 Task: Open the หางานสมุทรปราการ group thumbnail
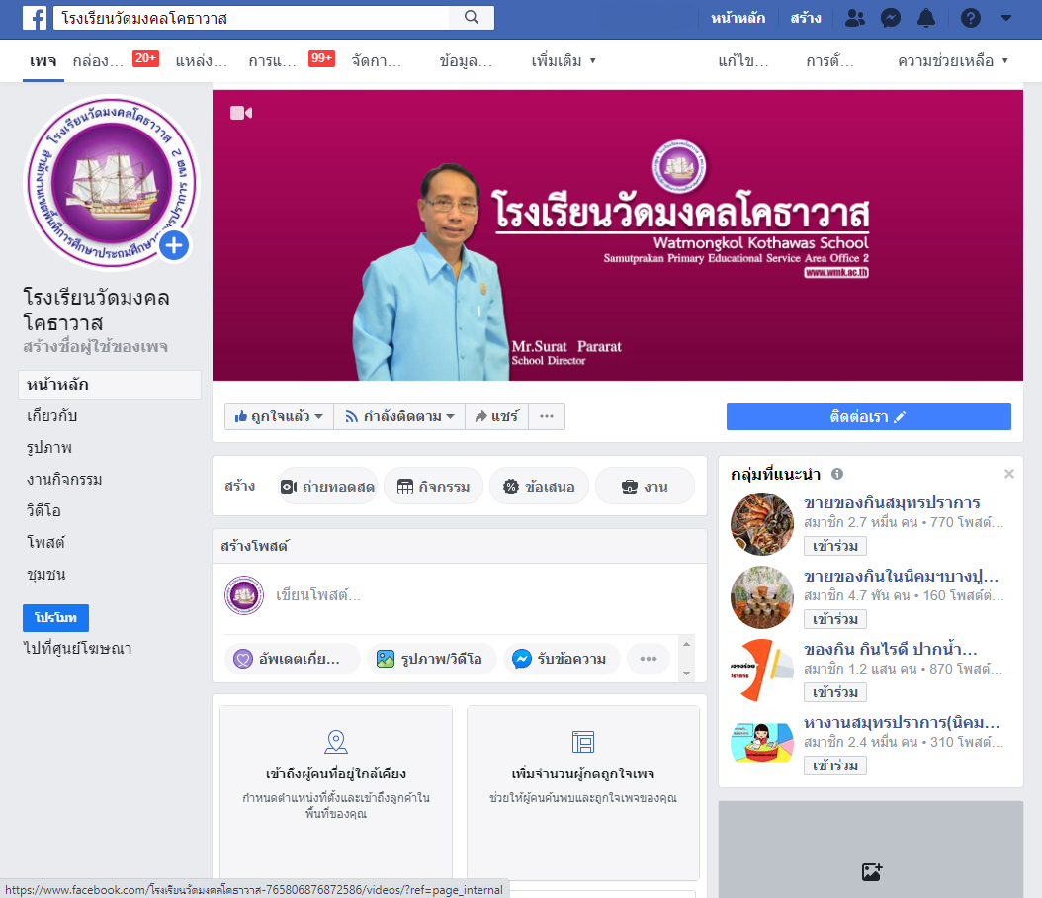(x=762, y=743)
